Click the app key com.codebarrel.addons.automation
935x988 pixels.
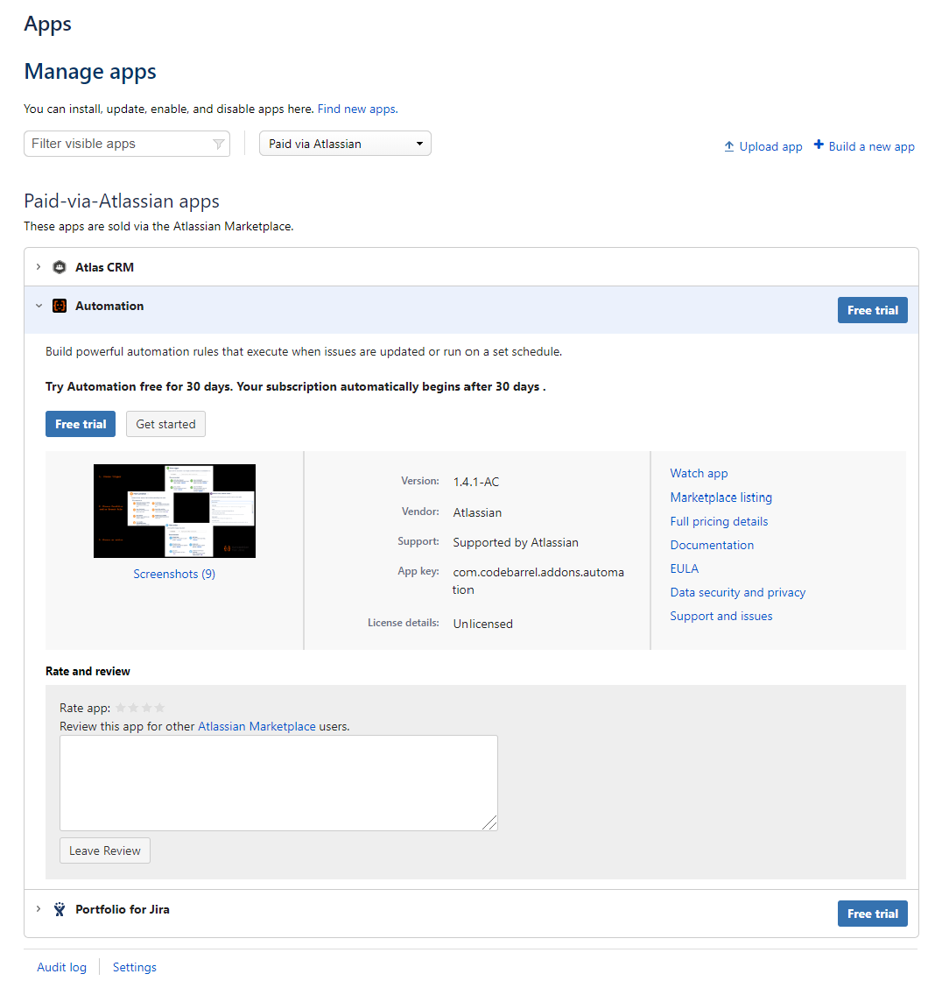[538, 581]
